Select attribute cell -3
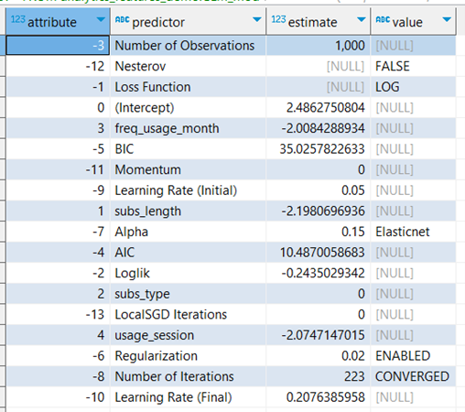 (x=58, y=46)
